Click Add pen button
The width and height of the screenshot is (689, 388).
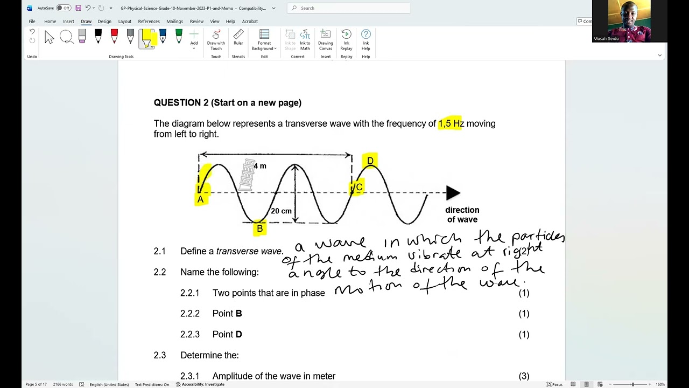[194, 39]
